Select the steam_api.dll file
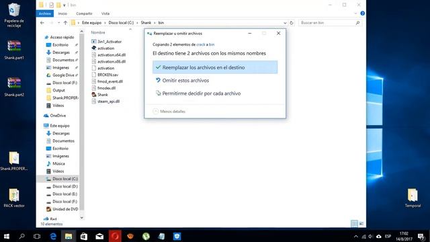430x242 pixels. 105,102
